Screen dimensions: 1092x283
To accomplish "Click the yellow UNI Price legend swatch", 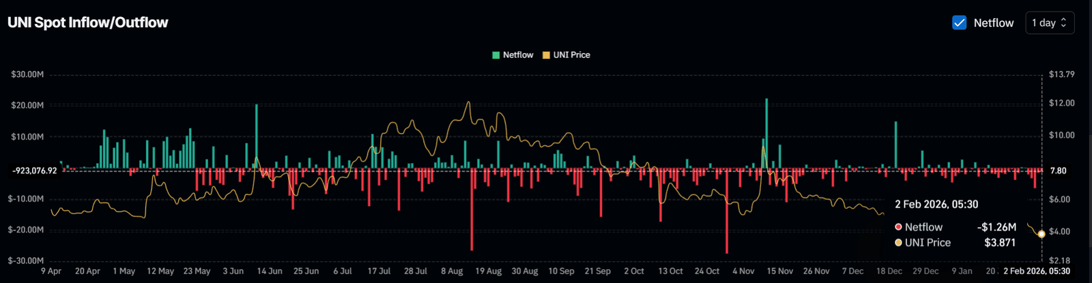I will click(546, 55).
